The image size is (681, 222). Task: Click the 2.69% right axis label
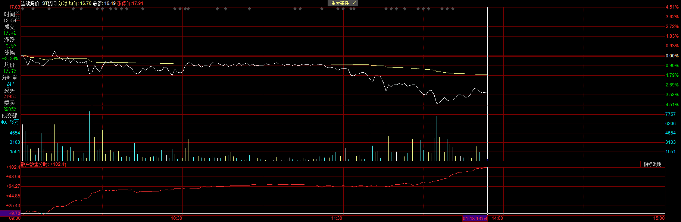(672, 85)
